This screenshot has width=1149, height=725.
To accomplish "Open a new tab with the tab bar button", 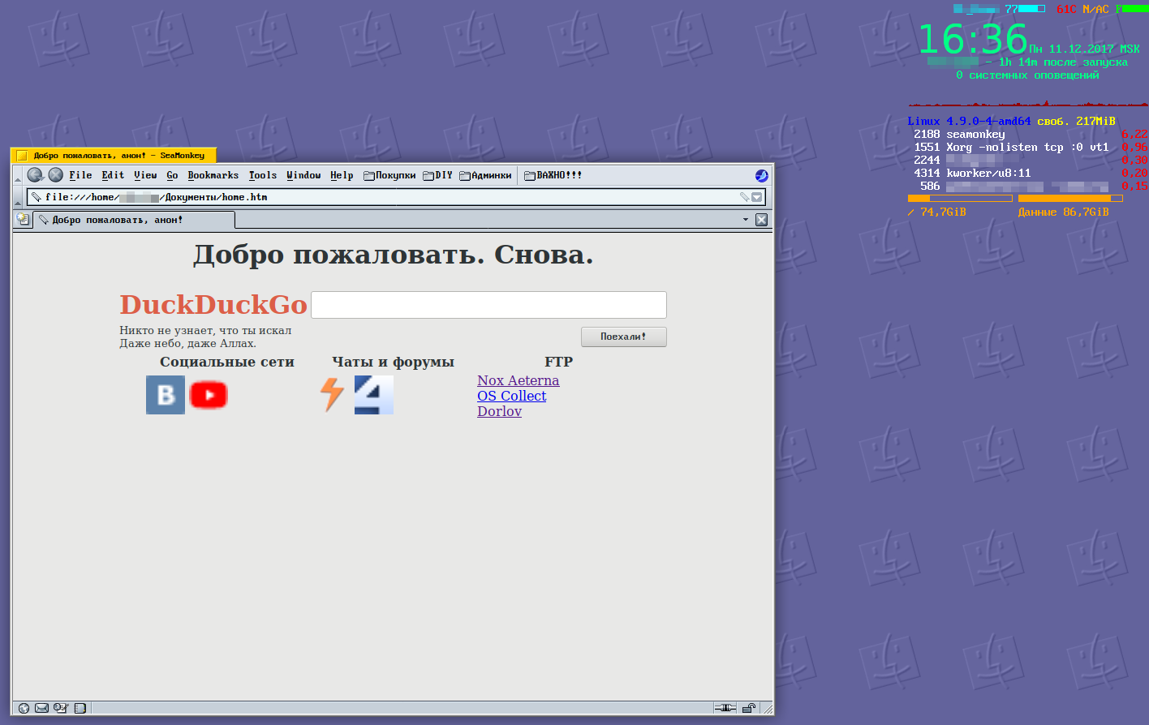I will (x=23, y=220).
